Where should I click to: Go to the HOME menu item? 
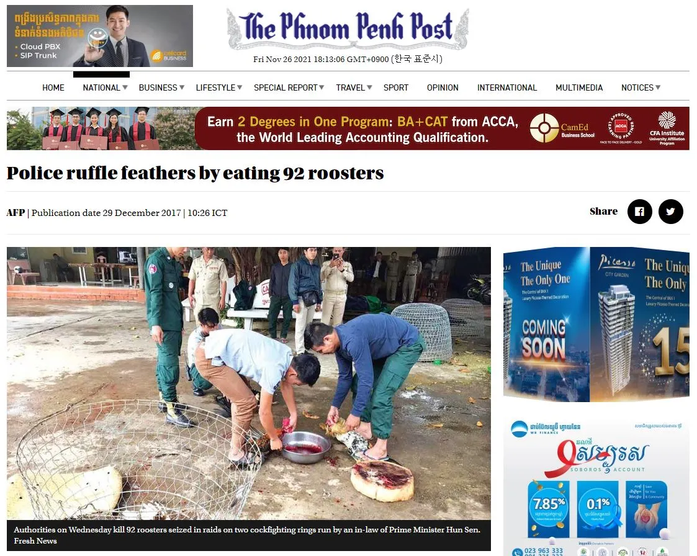(53, 87)
